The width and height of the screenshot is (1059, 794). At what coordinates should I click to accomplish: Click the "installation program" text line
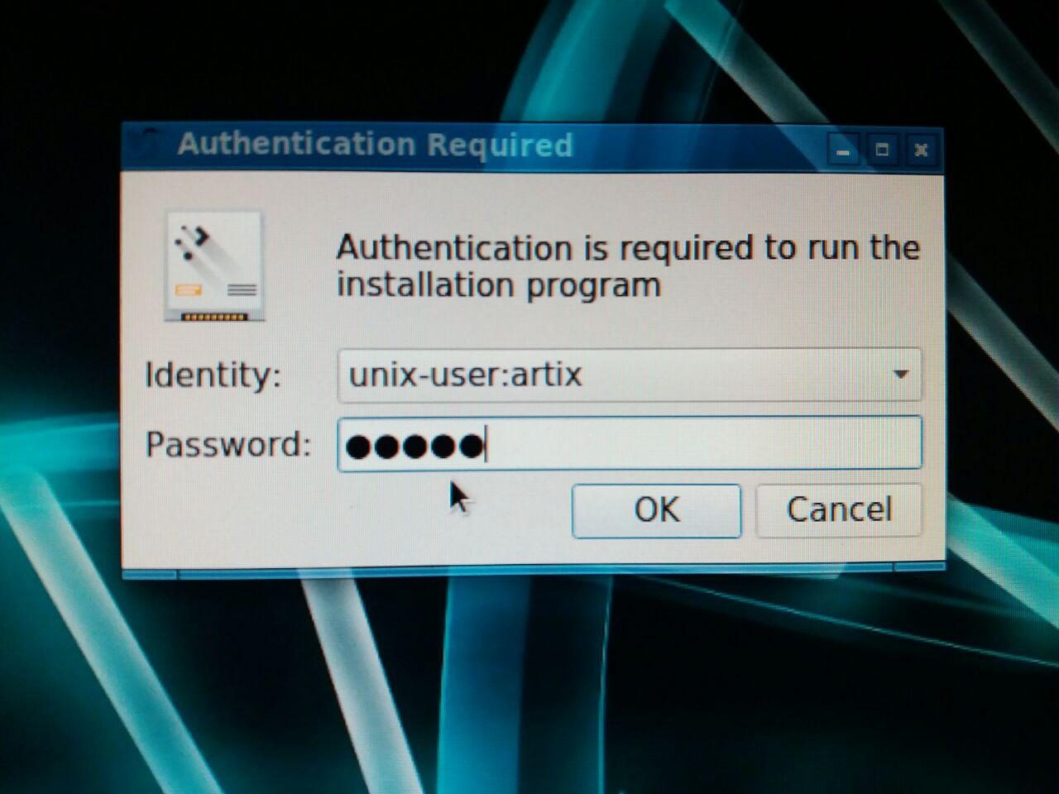[498, 285]
